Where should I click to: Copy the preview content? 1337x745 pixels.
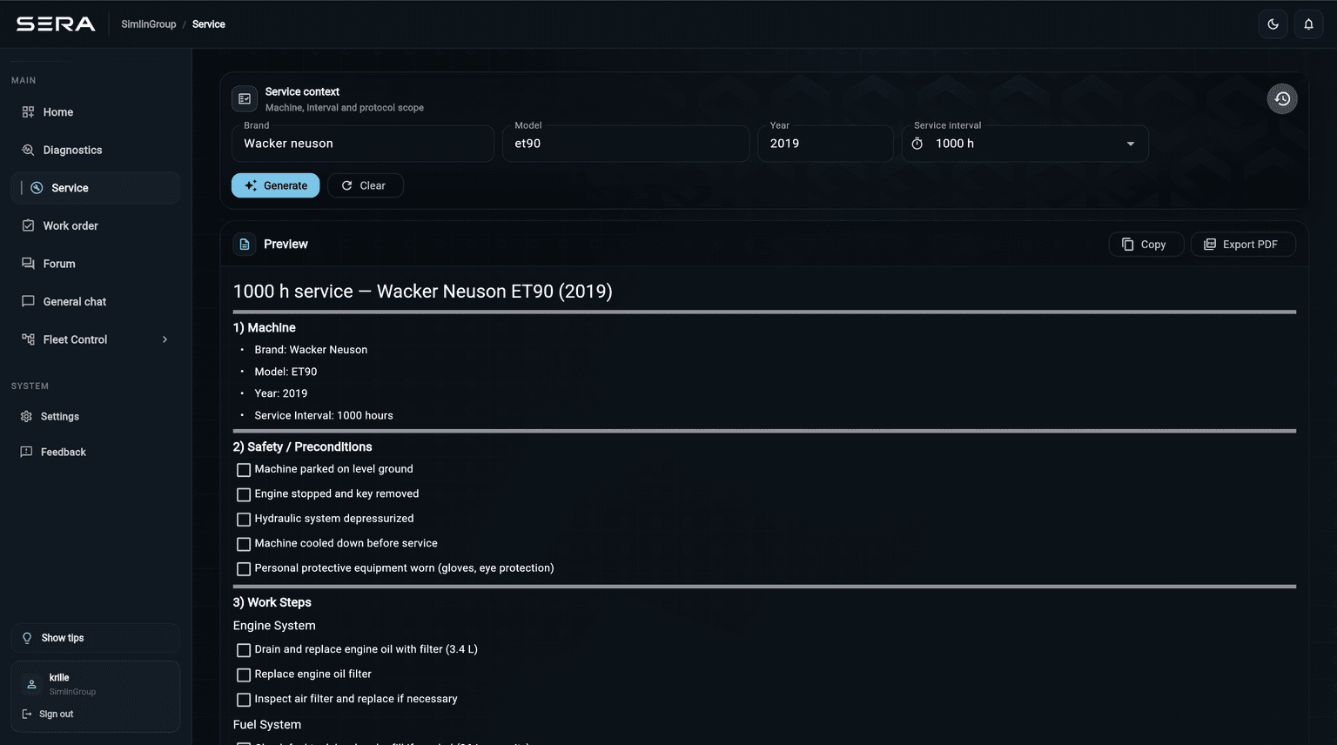click(x=1146, y=245)
